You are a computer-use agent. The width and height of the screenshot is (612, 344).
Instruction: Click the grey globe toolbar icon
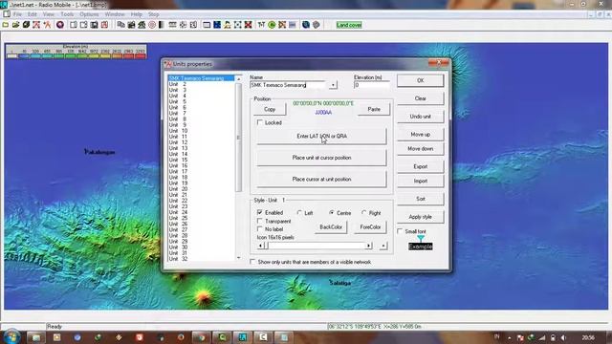317,25
